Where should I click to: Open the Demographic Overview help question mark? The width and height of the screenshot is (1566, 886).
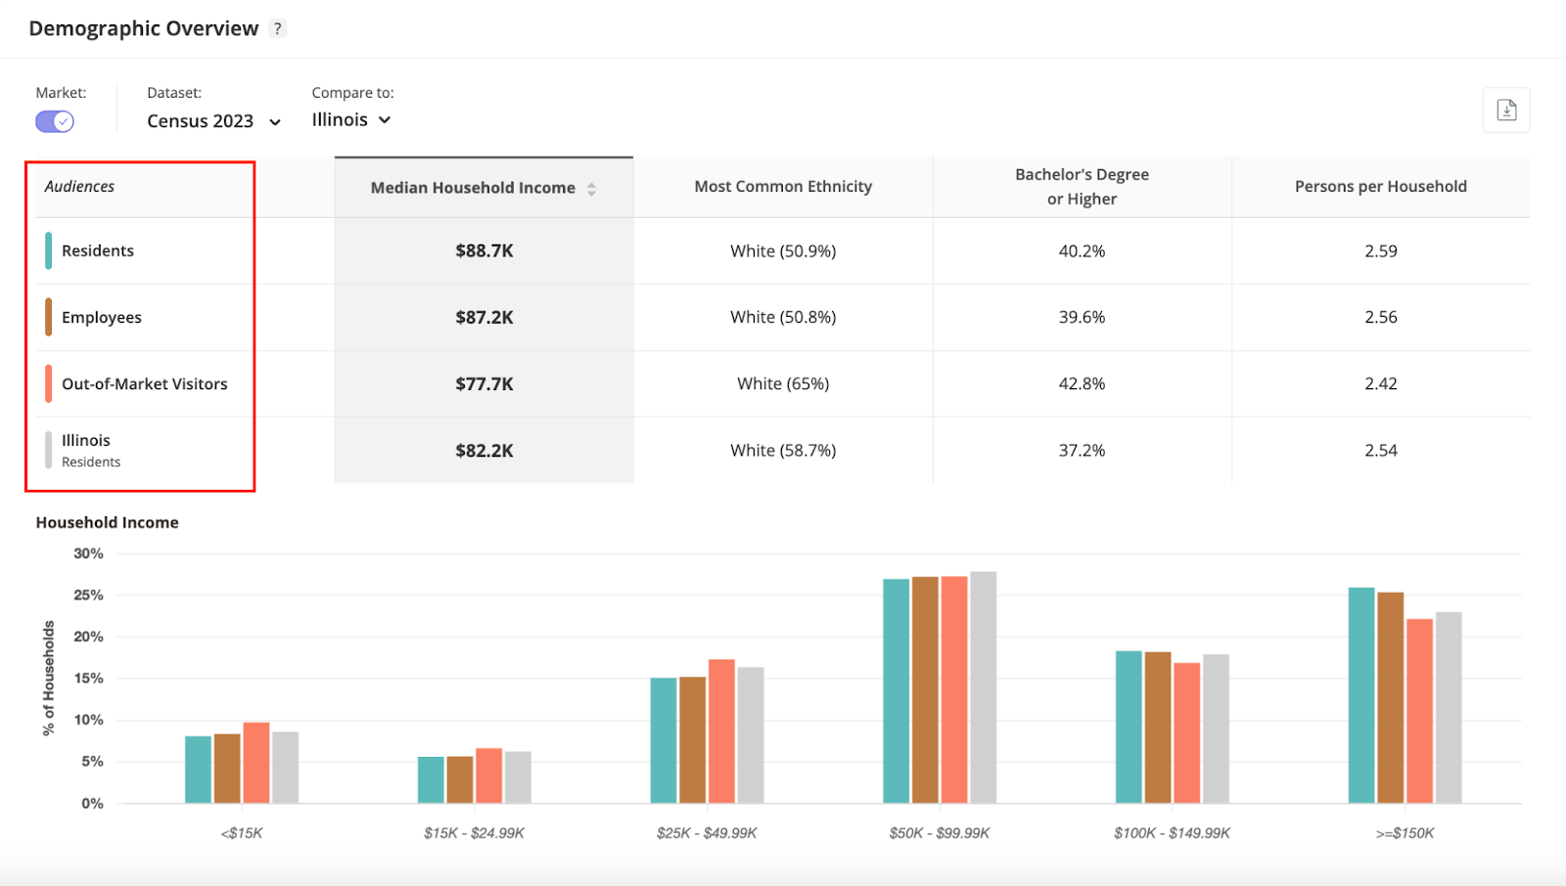(278, 28)
